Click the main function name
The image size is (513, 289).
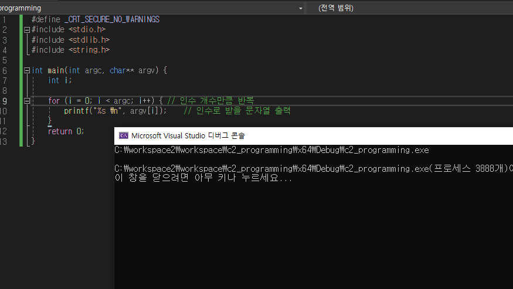pos(56,70)
